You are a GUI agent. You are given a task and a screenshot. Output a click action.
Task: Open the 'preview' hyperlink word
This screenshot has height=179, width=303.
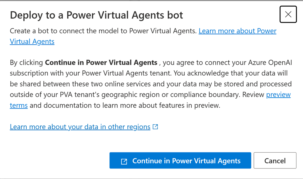click(278, 95)
